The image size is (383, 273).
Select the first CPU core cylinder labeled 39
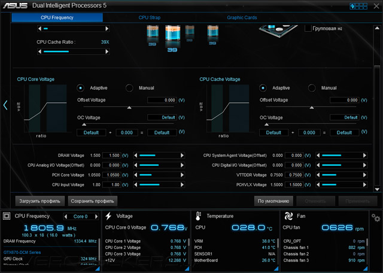[x=153, y=32]
